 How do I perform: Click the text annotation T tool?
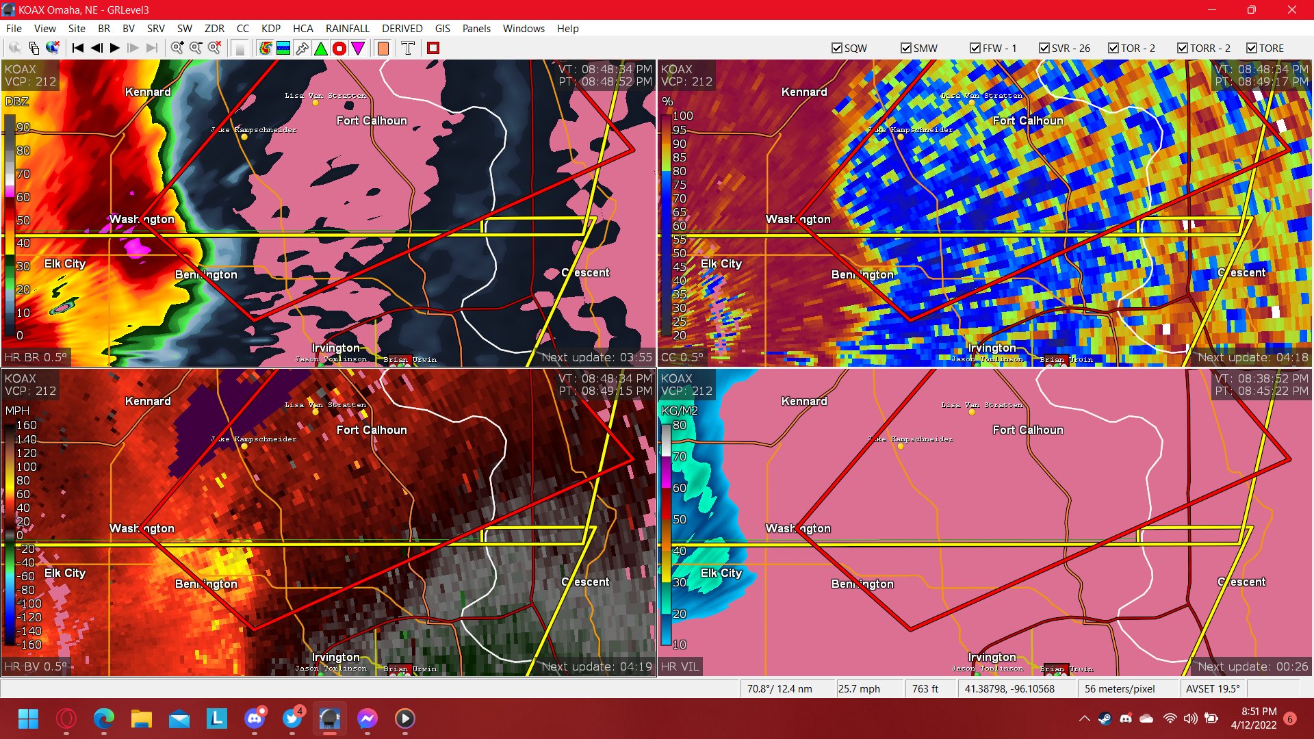pos(408,48)
